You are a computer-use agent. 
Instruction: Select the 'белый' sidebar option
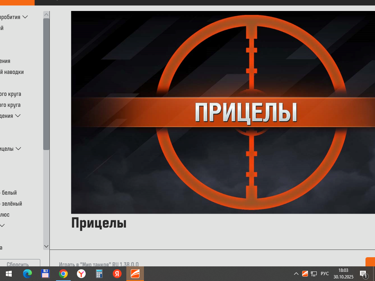(x=9, y=192)
